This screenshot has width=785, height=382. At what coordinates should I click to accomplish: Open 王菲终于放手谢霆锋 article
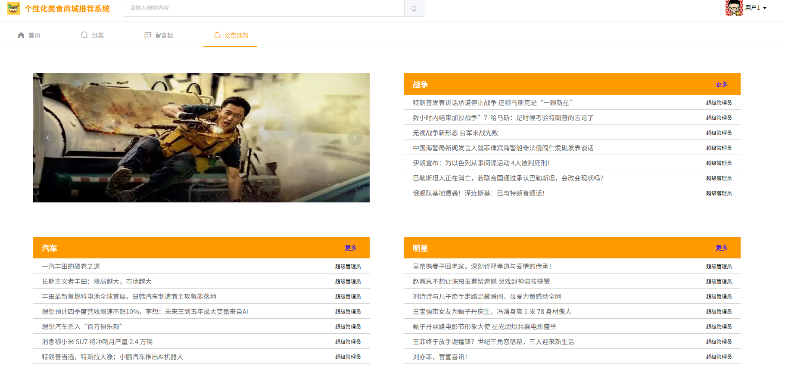(493, 342)
